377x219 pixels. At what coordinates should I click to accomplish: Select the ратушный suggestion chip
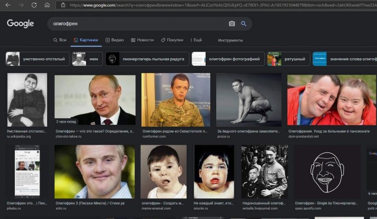[289, 59]
